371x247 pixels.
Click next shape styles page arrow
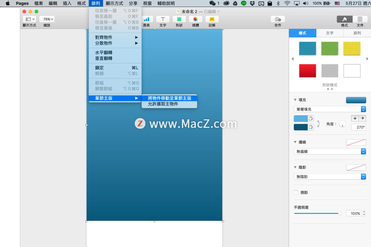click(x=367, y=59)
